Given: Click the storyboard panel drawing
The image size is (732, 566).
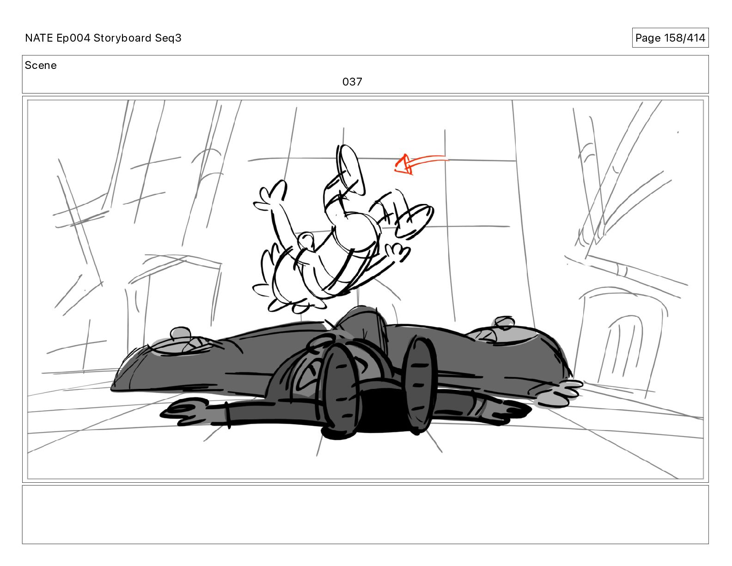Looking at the screenshot, I should click(365, 289).
